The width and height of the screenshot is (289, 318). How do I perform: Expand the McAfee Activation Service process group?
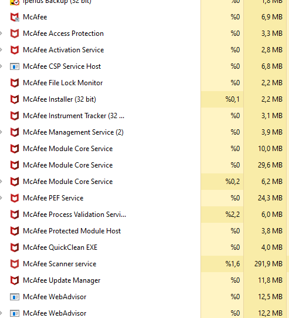click(x=1, y=50)
